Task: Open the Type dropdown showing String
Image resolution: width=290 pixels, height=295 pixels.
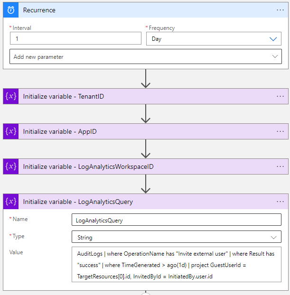Action: (x=177, y=237)
